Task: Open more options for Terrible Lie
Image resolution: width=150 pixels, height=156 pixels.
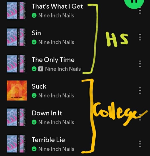Action: [x=140, y=144]
